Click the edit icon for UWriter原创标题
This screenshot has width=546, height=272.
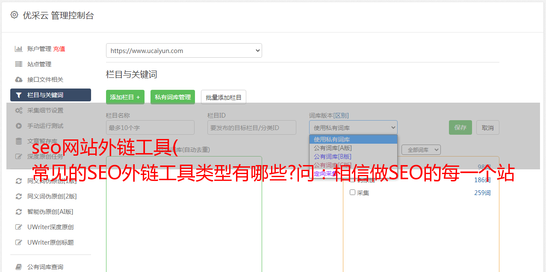(19, 242)
